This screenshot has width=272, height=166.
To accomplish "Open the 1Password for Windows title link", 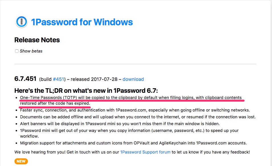I will point(82,22).
